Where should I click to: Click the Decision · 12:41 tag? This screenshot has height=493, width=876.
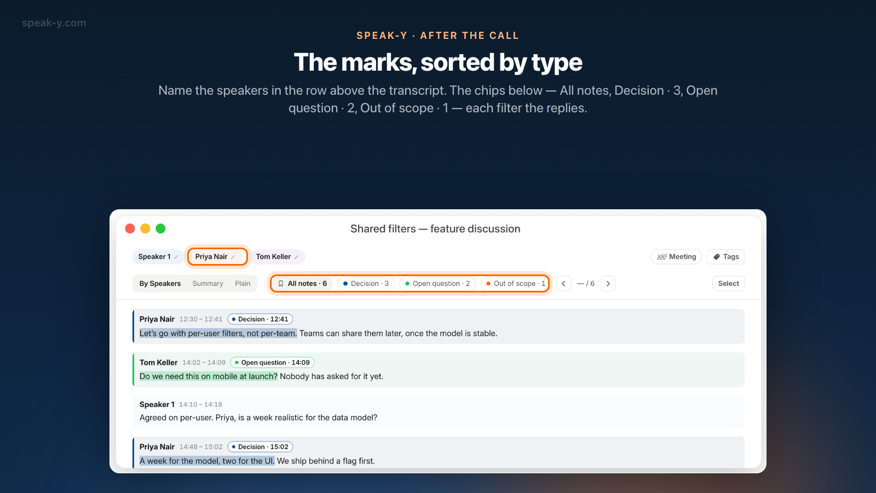(x=260, y=319)
